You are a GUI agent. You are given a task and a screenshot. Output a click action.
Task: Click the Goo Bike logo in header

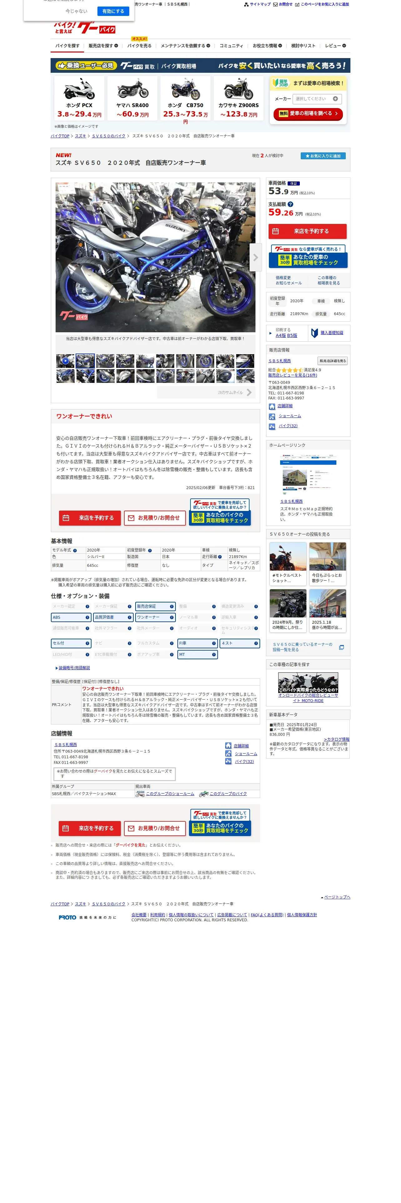pos(85,27)
